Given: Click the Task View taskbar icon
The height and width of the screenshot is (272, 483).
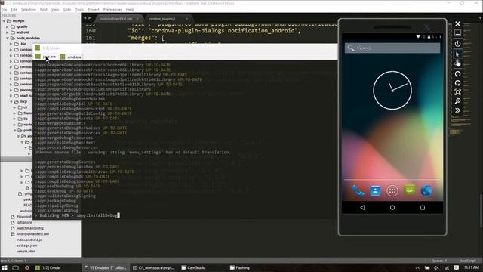Looking at the screenshot, I should pos(15,267).
